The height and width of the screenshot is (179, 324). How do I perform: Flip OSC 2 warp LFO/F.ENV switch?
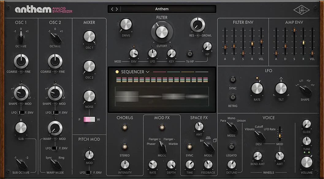pos(55,148)
